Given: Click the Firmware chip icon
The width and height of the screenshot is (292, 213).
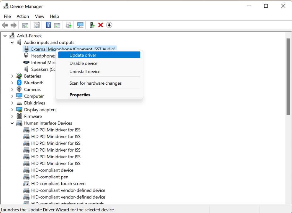Looking at the screenshot, I should pos(19,116).
